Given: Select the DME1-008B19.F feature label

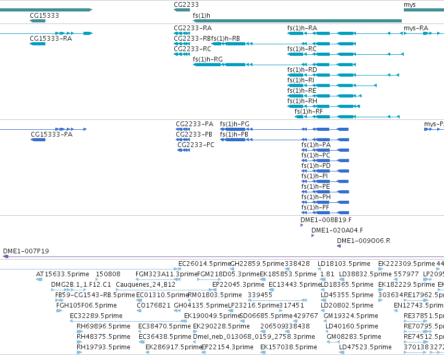Looking at the screenshot, I should point(326,220).
